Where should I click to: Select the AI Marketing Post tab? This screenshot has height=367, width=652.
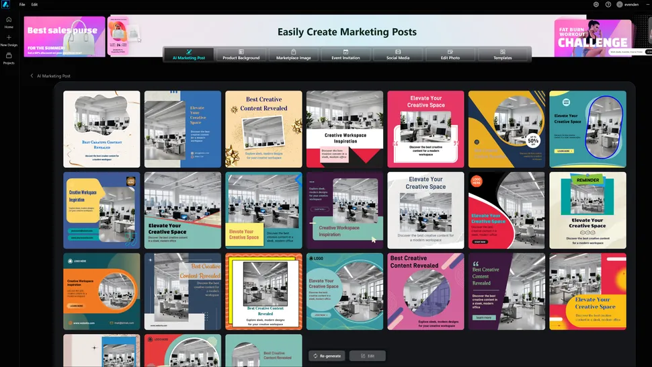click(189, 54)
